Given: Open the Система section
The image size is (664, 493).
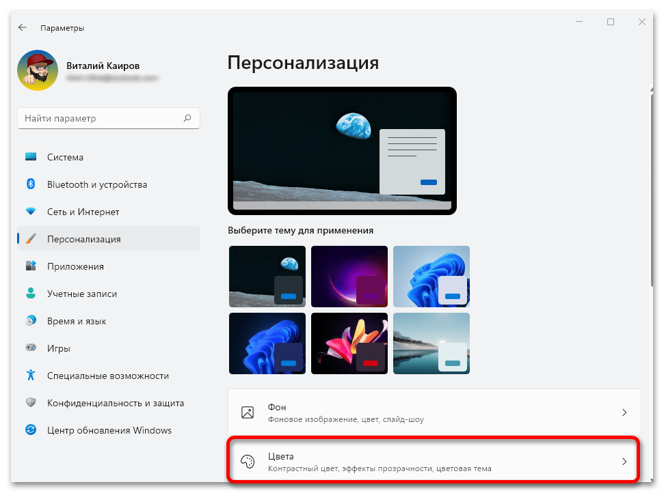Looking at the screenshot, I should point(109,157).
